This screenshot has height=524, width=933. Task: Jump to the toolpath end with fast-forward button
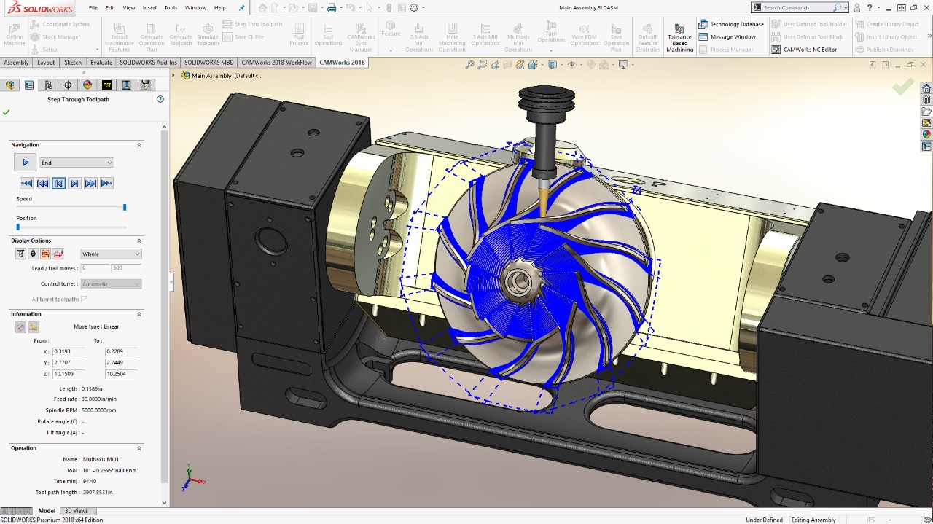(x=106, y=184)
